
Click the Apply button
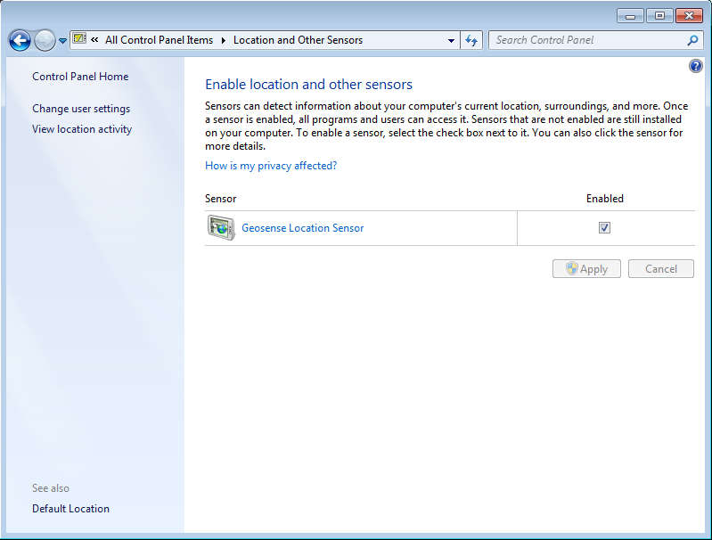pos(586,269)
